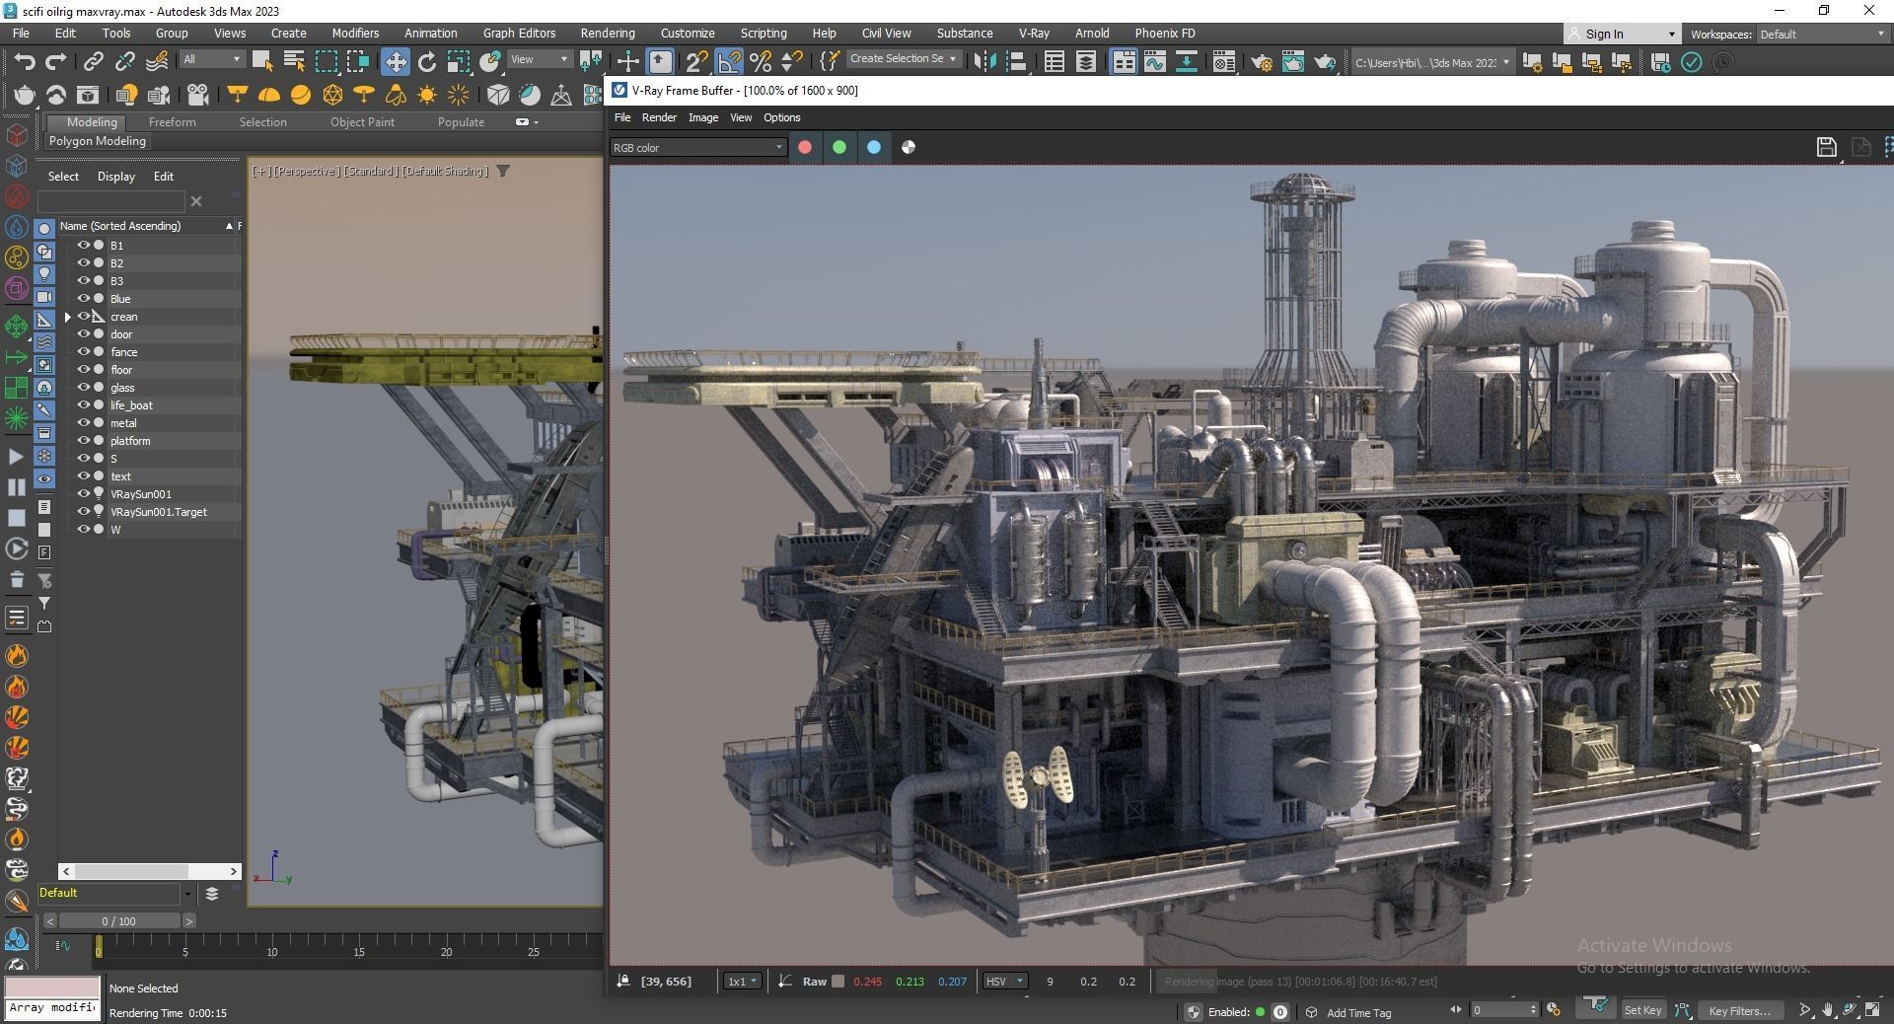Click the teapot primitive icon
Image resolution: width=1894 pixels, height=1024 pixels.
tap(25, 95)
